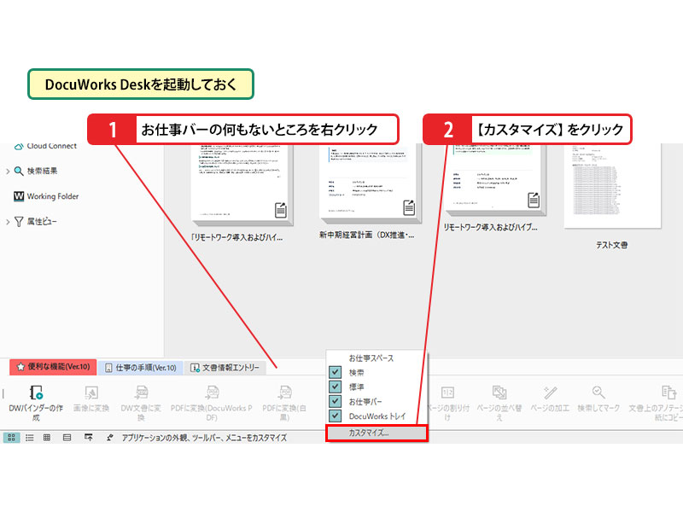Viewport: 683px width, 512px height.
Task: Switch to list view icon in status bar
Action: tap(29, 438)
